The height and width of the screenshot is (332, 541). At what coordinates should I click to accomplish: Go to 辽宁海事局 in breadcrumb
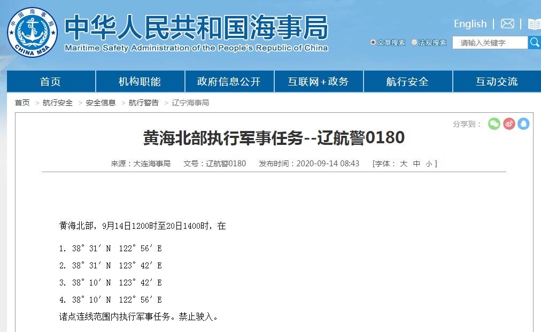(x=190, y=103)
